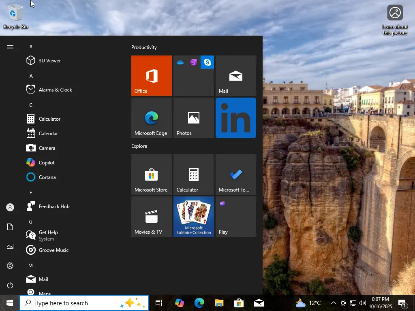Click the Productivity group heading

tap(144, 47)
